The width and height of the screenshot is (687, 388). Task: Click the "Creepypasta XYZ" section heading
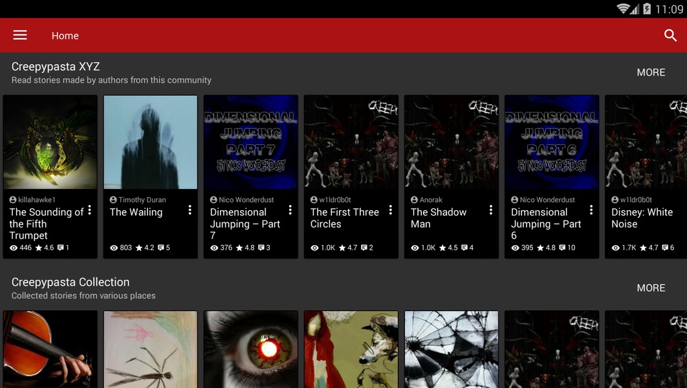point(56,67)
